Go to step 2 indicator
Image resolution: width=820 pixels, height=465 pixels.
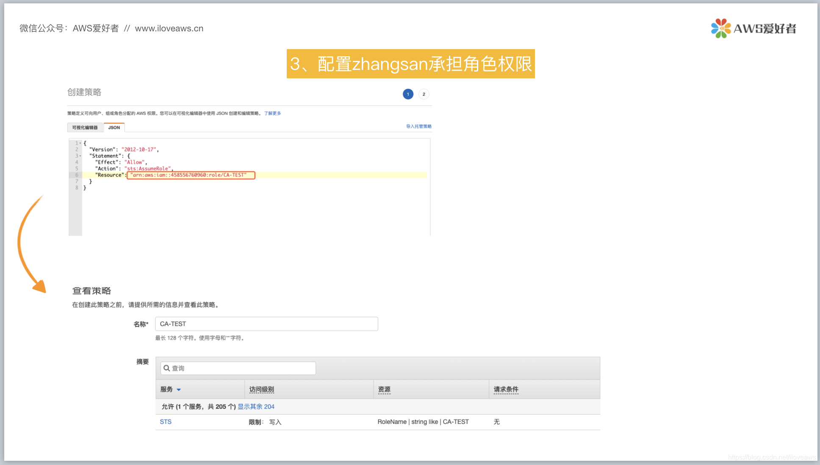point(424,94)
